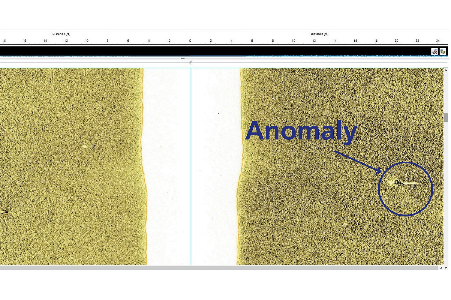Click the blue Anomaly text annotation
Viewport: 451px width, 300px height.
pos(301,132)
